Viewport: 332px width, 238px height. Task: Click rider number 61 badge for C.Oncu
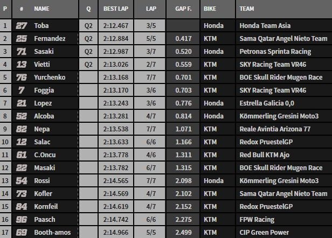tap(21, 155)
